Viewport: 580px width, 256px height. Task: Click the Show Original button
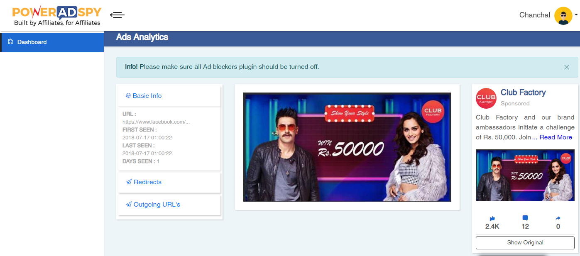(525, 243)
